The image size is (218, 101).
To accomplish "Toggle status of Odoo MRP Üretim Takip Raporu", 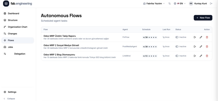I will (x=177, y=37).
